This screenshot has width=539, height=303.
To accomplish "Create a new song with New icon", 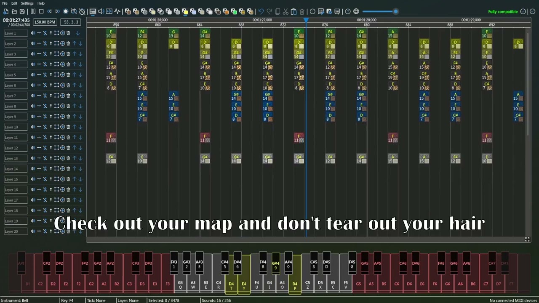I will point(6,11).
